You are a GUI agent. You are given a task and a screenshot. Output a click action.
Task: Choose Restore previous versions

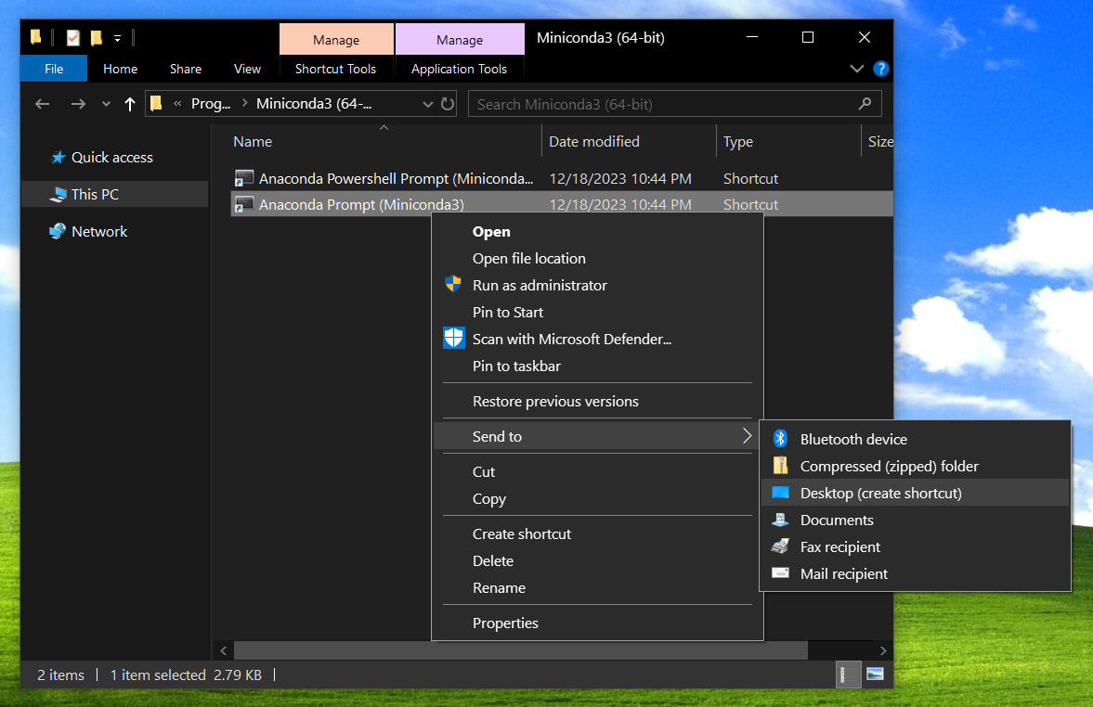tap(597, 401)
